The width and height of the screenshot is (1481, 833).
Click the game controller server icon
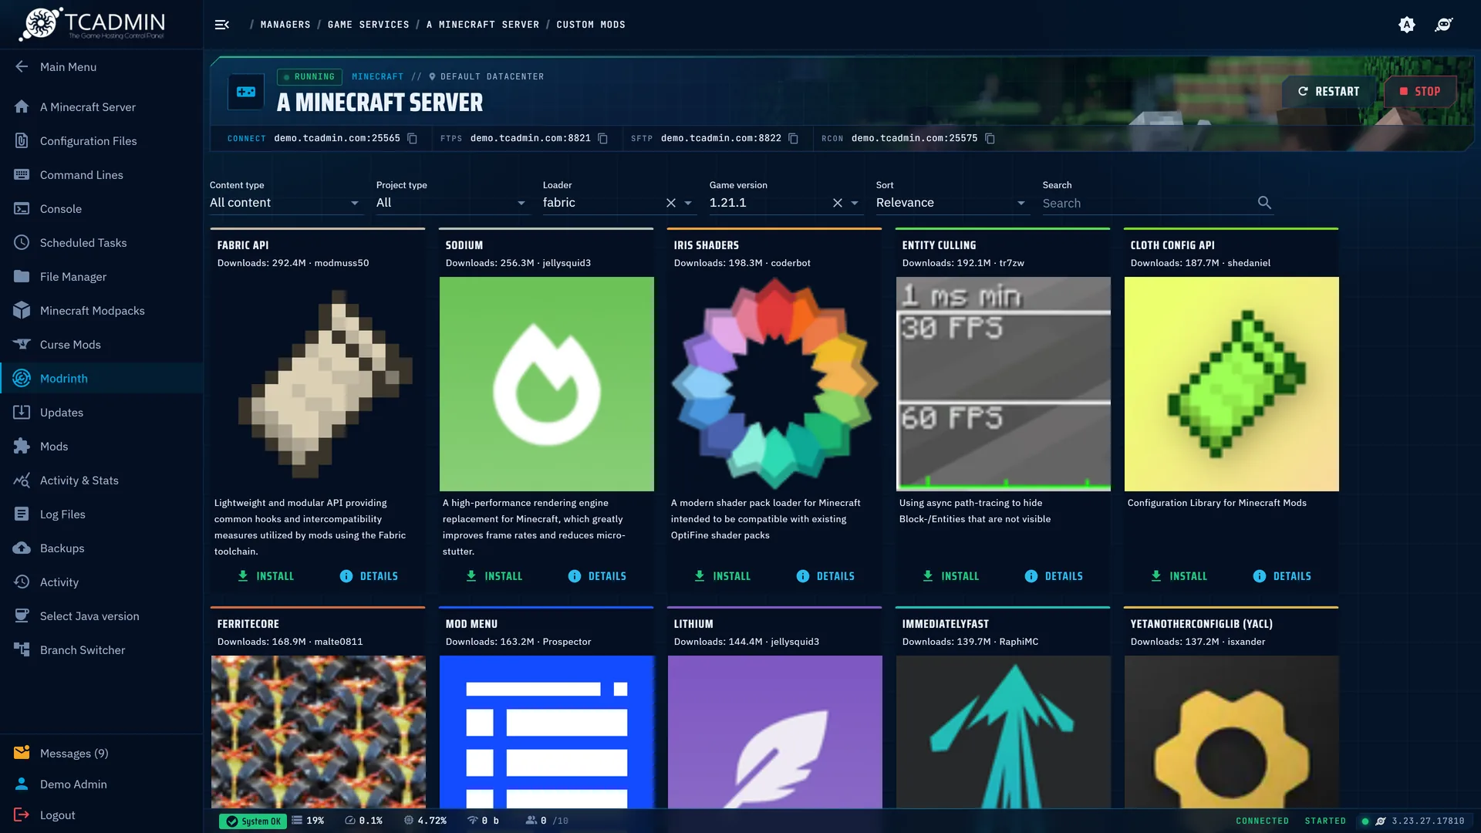246,92
